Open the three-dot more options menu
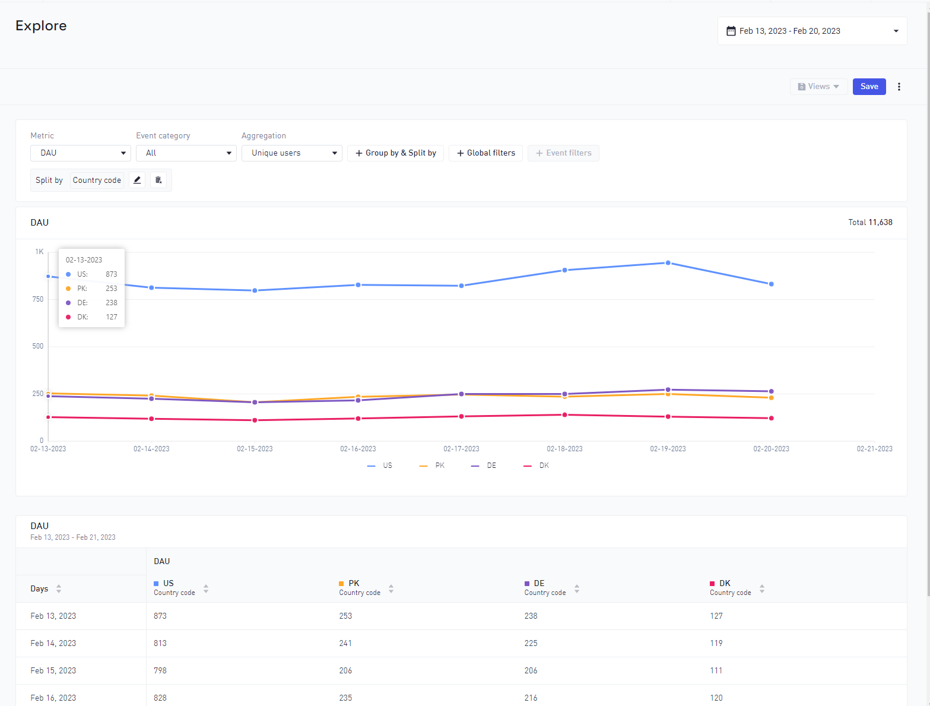The width and height of the screenshot is (930, 706). coord(899,87)
